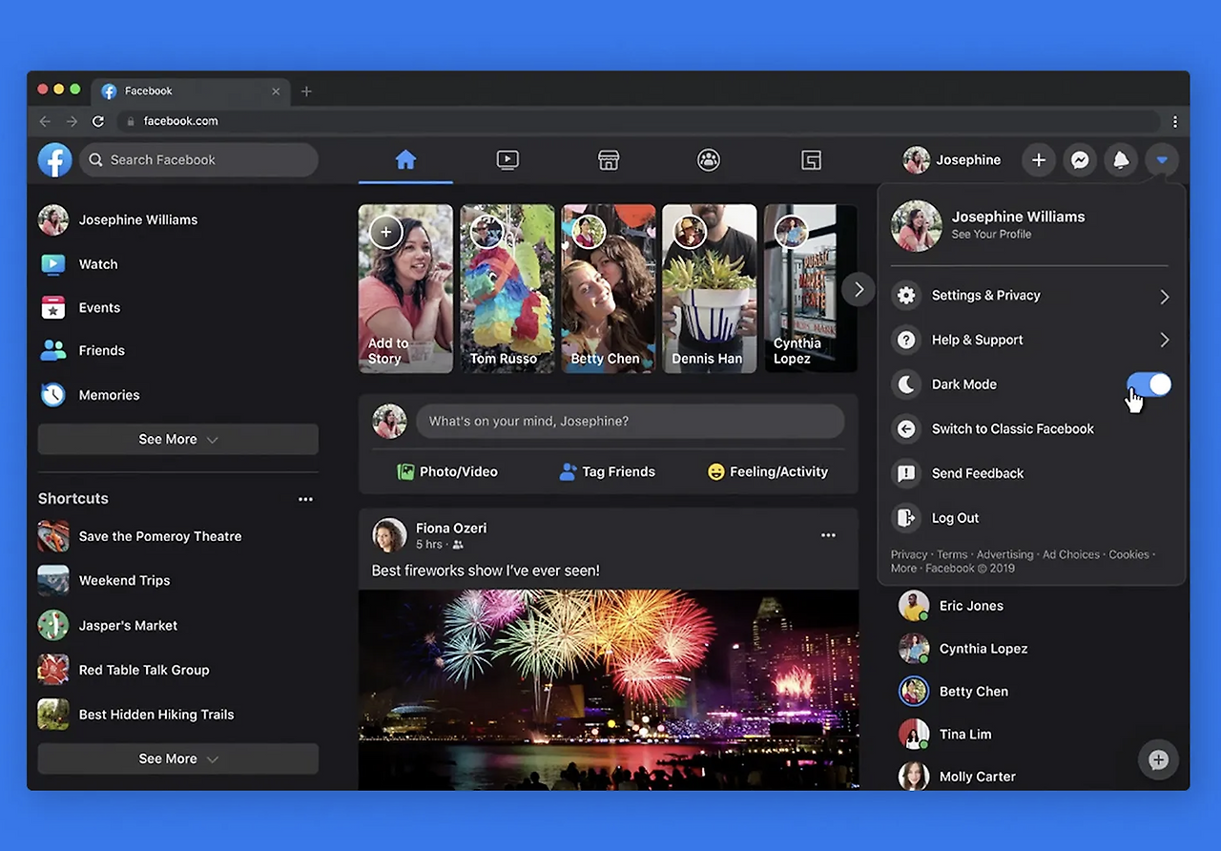The height and width of the screenshot is (851, 1221).
Task: Select Log Out from menu
Action: pos(1030,518)
